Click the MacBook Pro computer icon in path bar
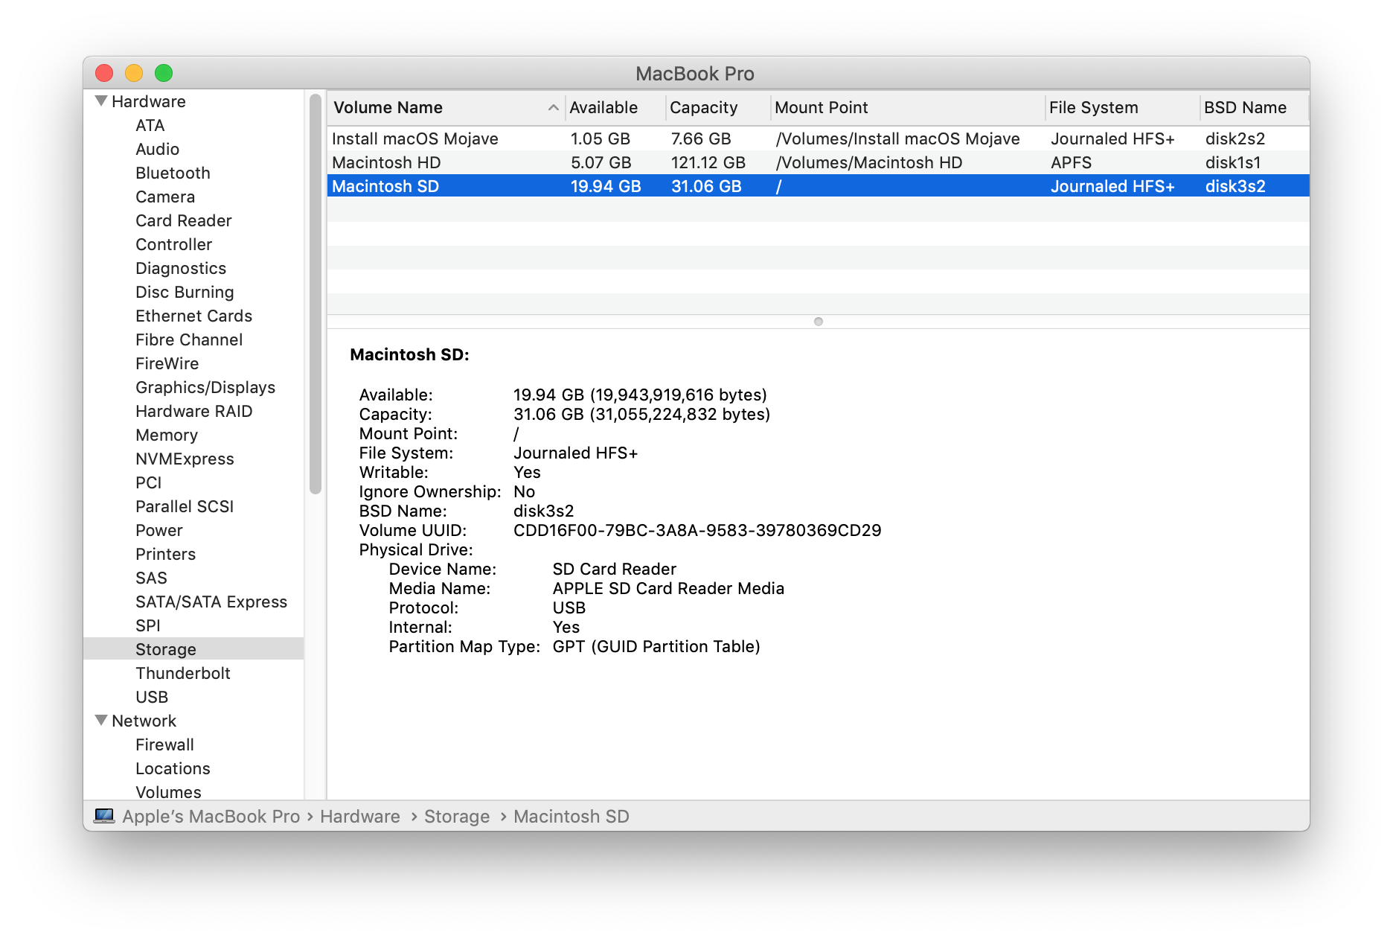Screen dimensions: 1393x941 click(x=104, y=816)
